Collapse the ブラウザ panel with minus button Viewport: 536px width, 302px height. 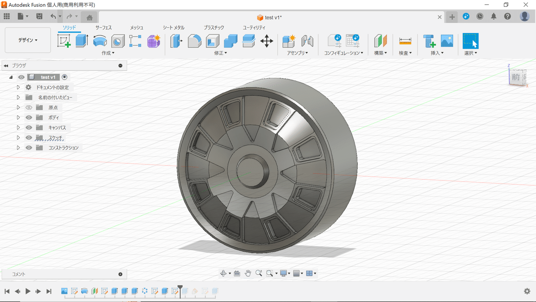[x=120, y=66]
